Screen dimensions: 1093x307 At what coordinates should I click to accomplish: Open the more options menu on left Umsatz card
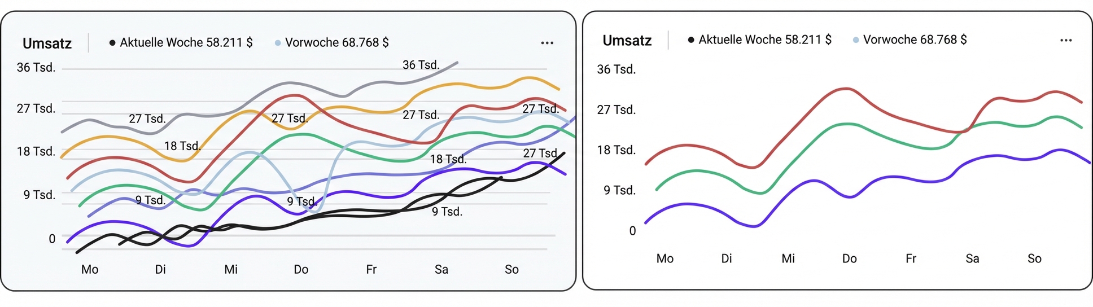(546, 43)
